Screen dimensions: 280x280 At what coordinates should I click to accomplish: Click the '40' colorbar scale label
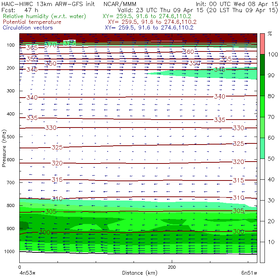(271, 180)
